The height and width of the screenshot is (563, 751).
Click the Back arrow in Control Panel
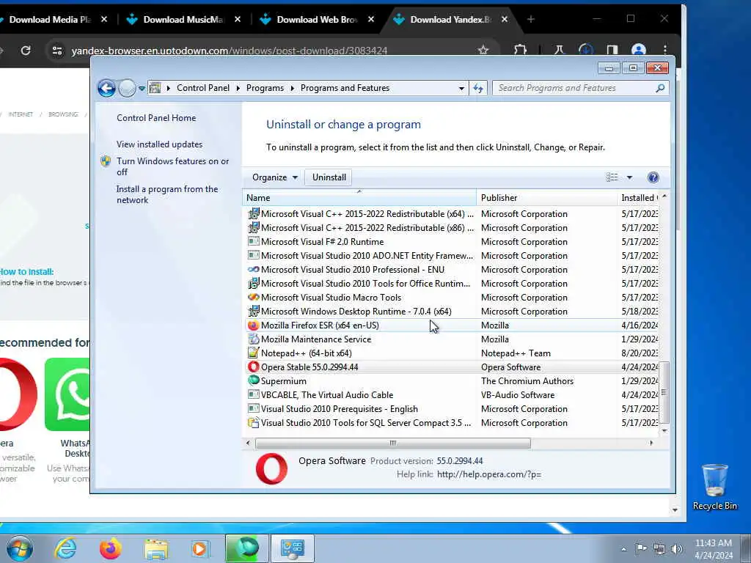click(106, 88)
